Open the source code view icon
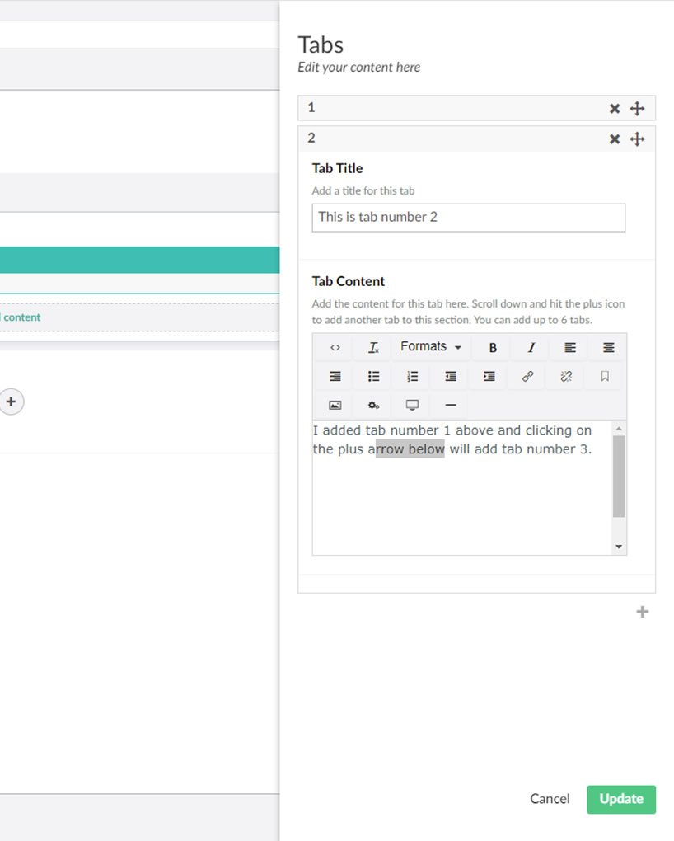674x841 pixels. point(335,348)
